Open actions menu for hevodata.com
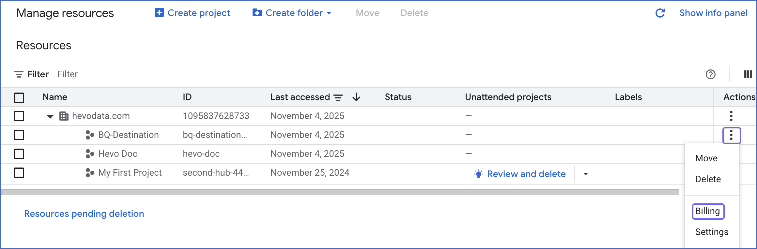757x249 pixels. 731,116
